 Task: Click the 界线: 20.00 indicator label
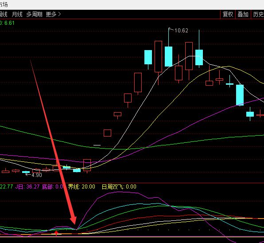click(x=82, y=187)
